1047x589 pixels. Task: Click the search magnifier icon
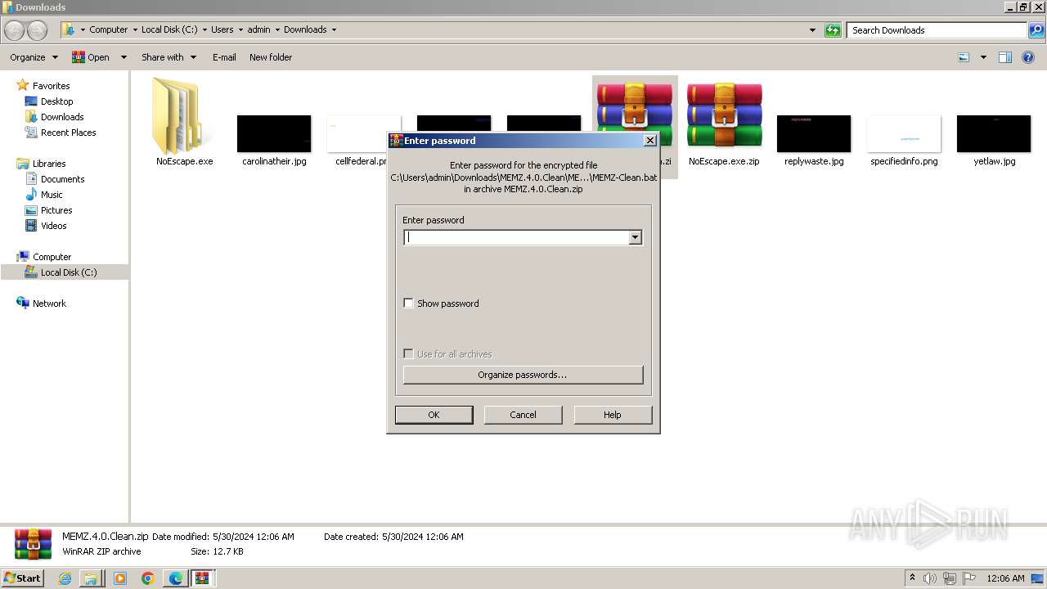coord(1036,30)
